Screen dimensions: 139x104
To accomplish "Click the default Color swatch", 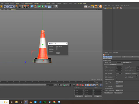I will (x=117, y=84).
